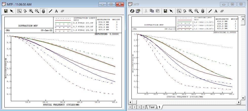This screenshot has height=111, width=248.
Task: Click zoom in magnifier in left window
Action: click(31, 11)
